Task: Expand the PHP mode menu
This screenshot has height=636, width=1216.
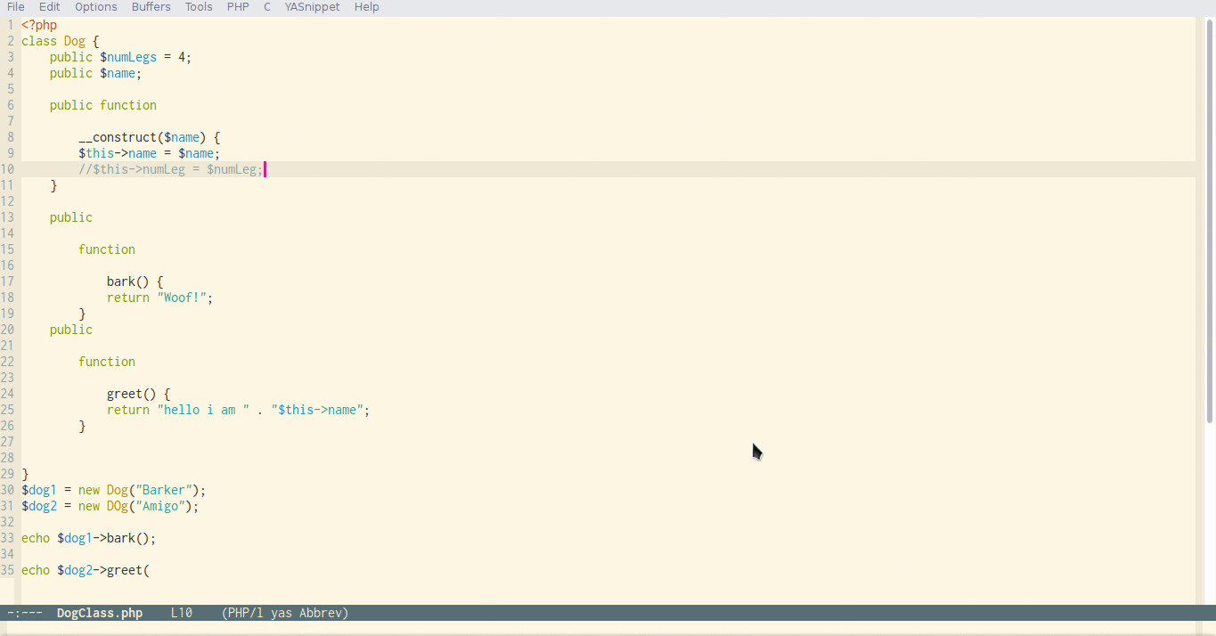Action: (238, 7)
